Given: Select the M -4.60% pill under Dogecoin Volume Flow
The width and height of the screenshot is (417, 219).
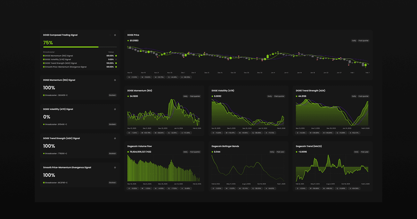Looking at the screenshot, I should pos(159,188).
